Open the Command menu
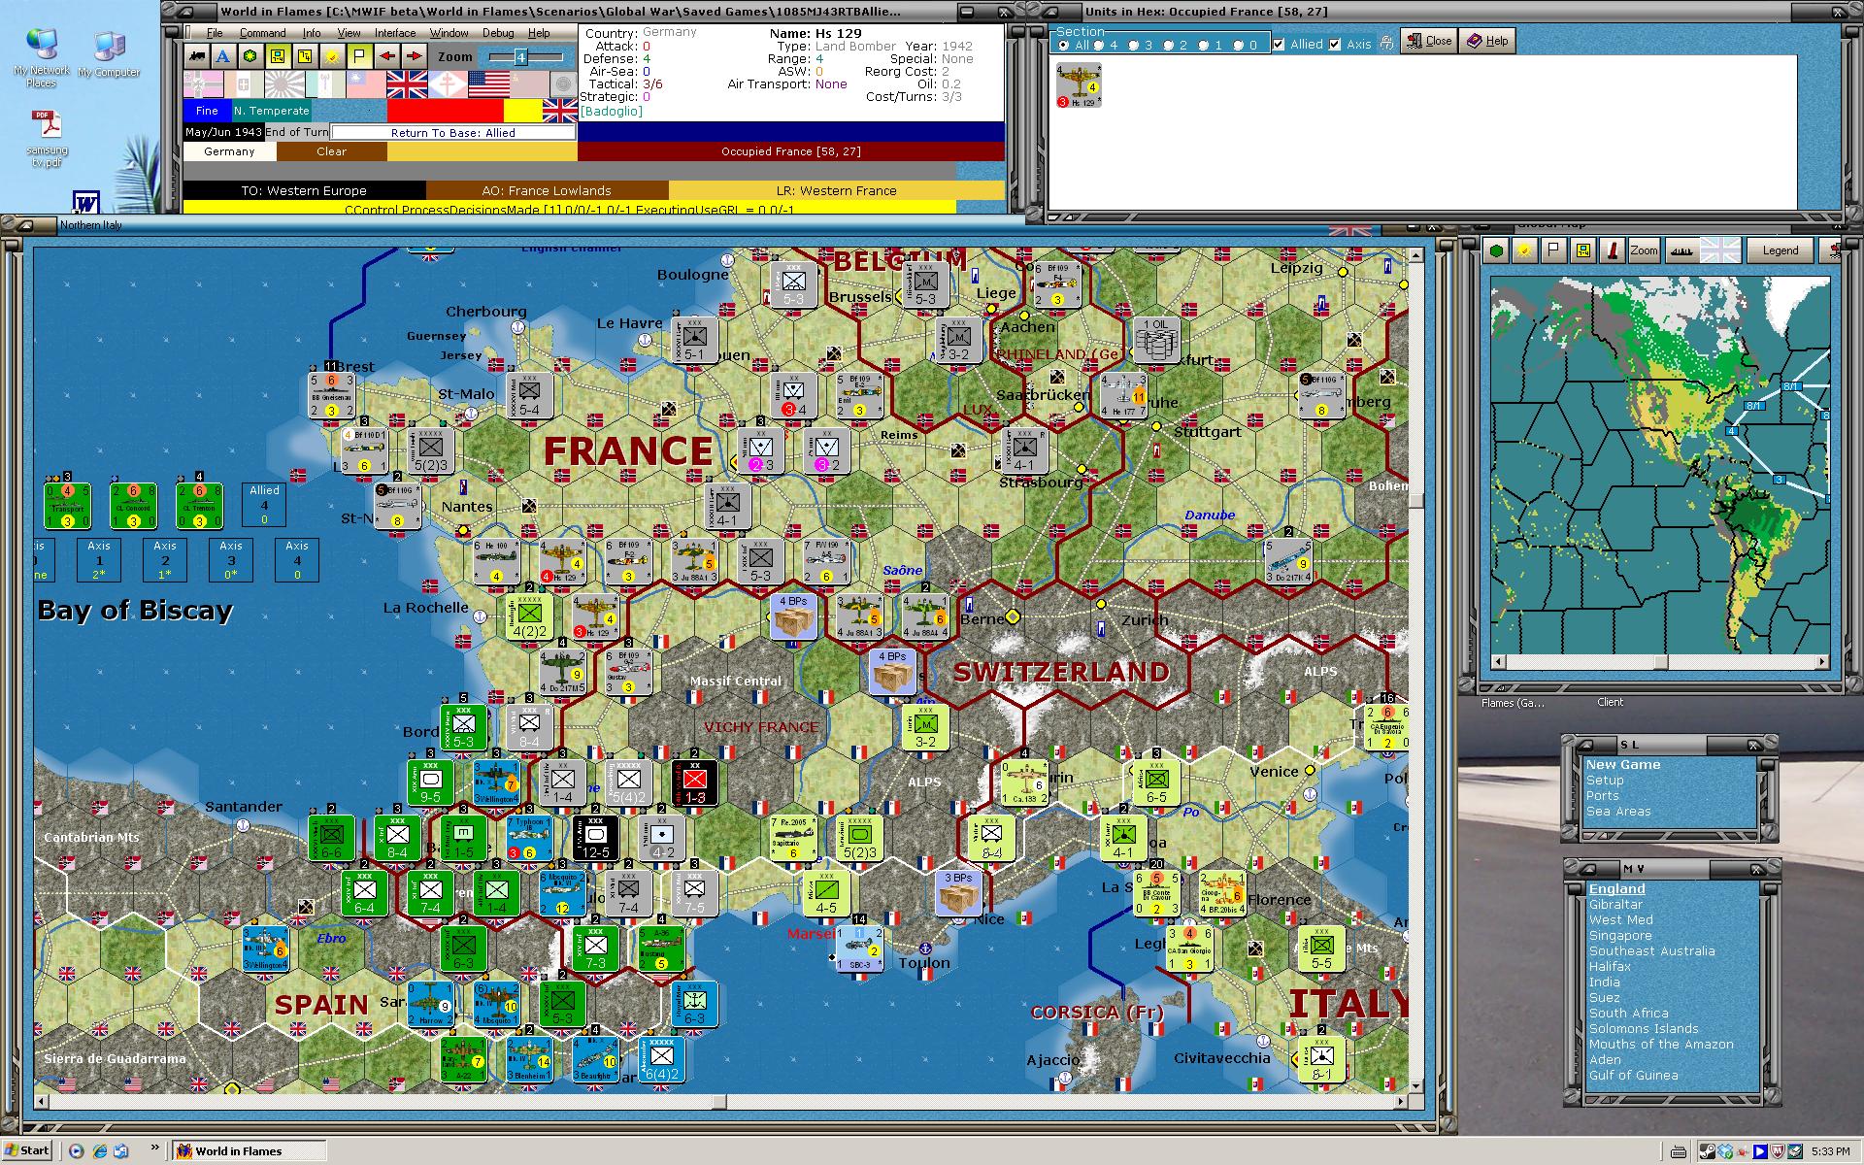The width and height of the screenshot is (1864, 1165). click(263, 33)
